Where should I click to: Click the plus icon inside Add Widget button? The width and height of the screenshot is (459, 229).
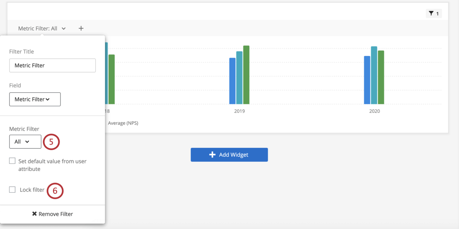point(212,154)
